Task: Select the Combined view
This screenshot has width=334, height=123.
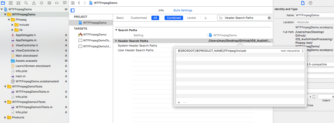Action: pyautogui.click(x=174, y=18)
